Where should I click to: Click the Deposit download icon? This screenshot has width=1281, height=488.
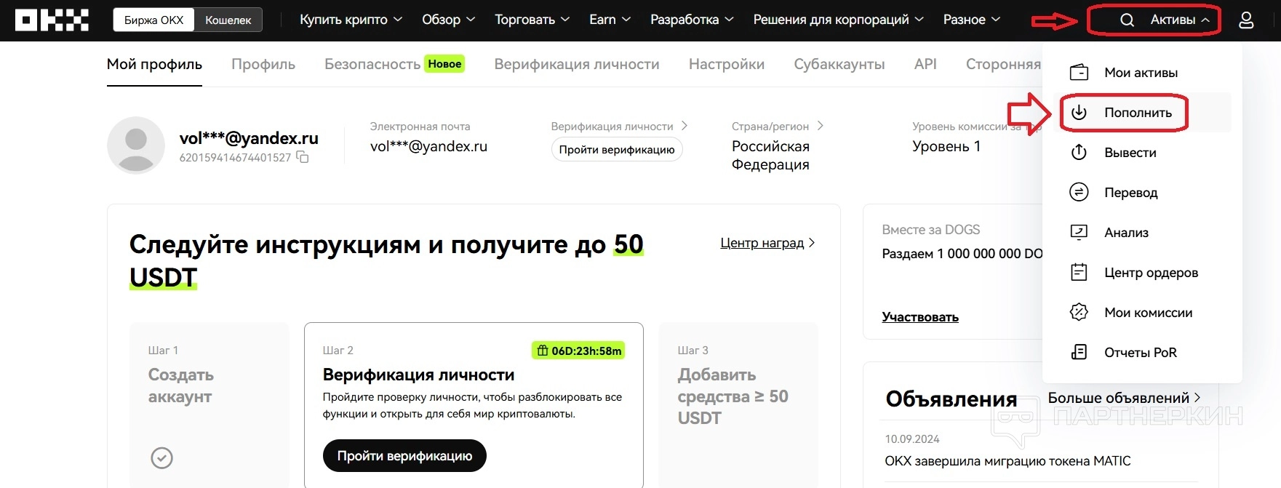point(1079,113)
